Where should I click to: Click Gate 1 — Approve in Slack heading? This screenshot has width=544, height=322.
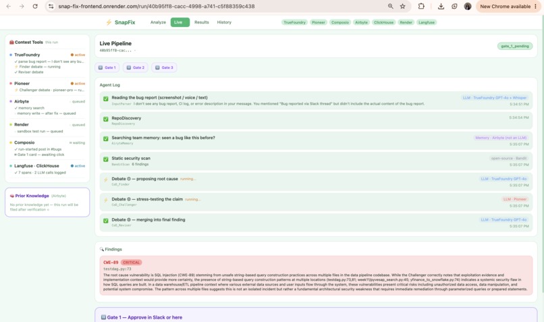click(x=144, y=317)
